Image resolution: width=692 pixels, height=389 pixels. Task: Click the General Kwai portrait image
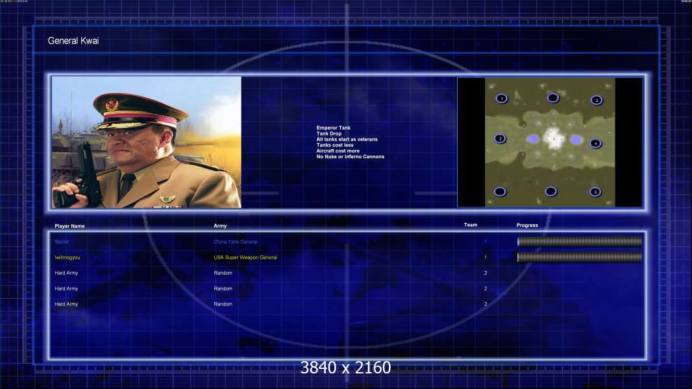tap(147, 142)
